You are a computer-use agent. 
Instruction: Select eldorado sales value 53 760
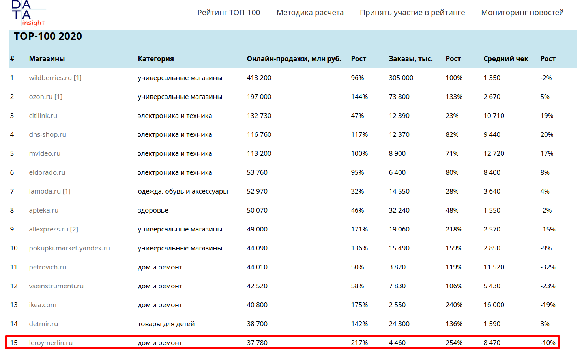click(x=257, y=172)
